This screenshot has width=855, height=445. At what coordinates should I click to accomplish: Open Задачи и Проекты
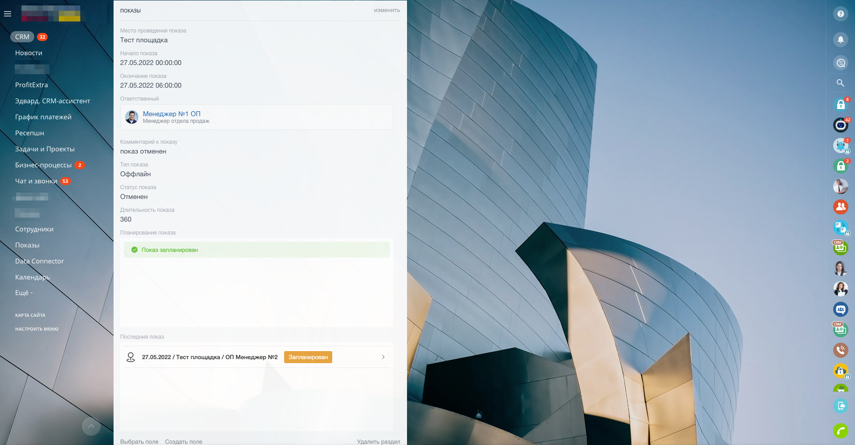click(x=45, y=149)
